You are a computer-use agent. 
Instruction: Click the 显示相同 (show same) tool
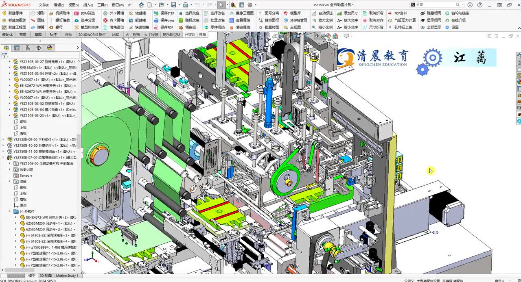430,20
